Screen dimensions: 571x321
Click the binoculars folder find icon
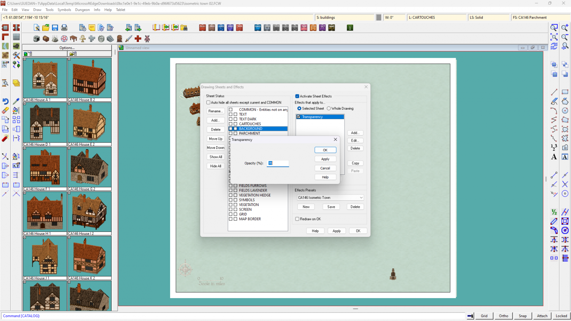(x=184, y=27)
